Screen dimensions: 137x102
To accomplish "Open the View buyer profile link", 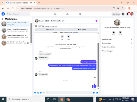I will click(71, 44).
